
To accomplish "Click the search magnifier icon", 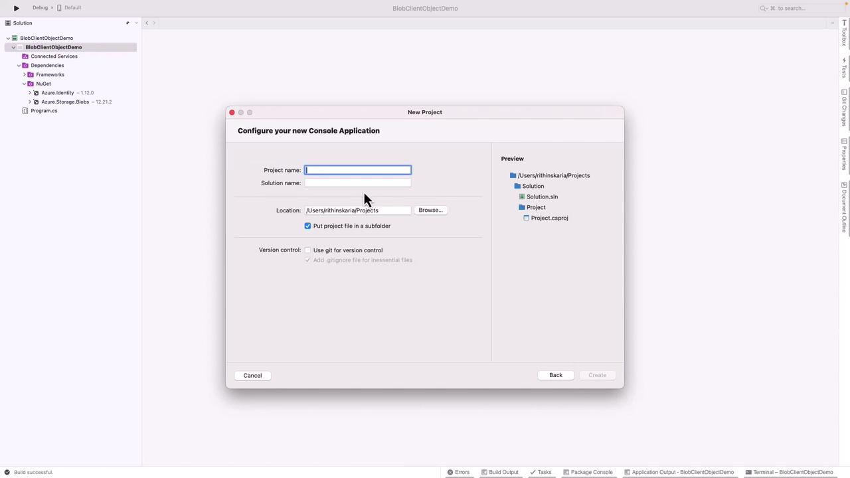I will (764, 8).
